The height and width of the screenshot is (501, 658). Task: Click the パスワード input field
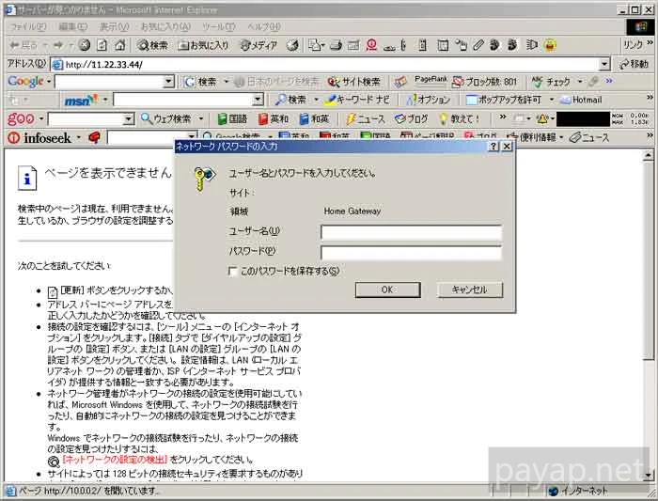tap(412, 253)
